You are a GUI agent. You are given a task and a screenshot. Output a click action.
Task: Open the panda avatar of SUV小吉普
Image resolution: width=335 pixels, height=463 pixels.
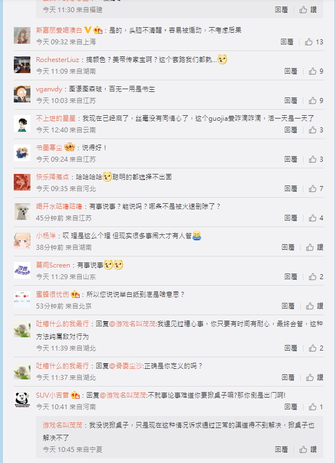pyautogui.click(x=22, y=400)
